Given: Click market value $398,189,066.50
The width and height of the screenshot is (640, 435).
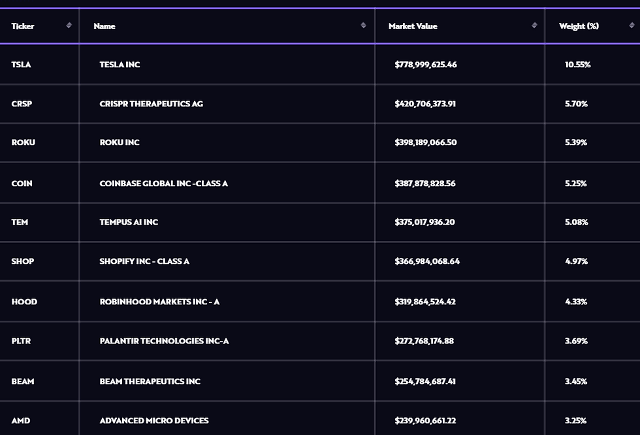Looking at the screenshot, I should click(x=426, y=142).
